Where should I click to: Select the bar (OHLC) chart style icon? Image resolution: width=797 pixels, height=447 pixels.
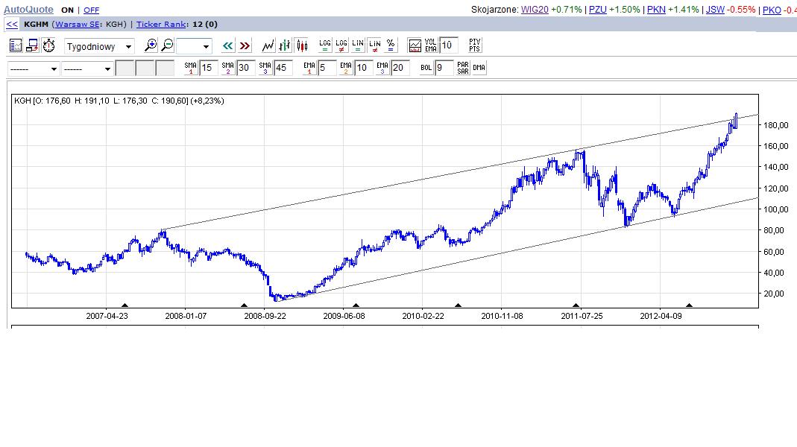pos(285,45)
